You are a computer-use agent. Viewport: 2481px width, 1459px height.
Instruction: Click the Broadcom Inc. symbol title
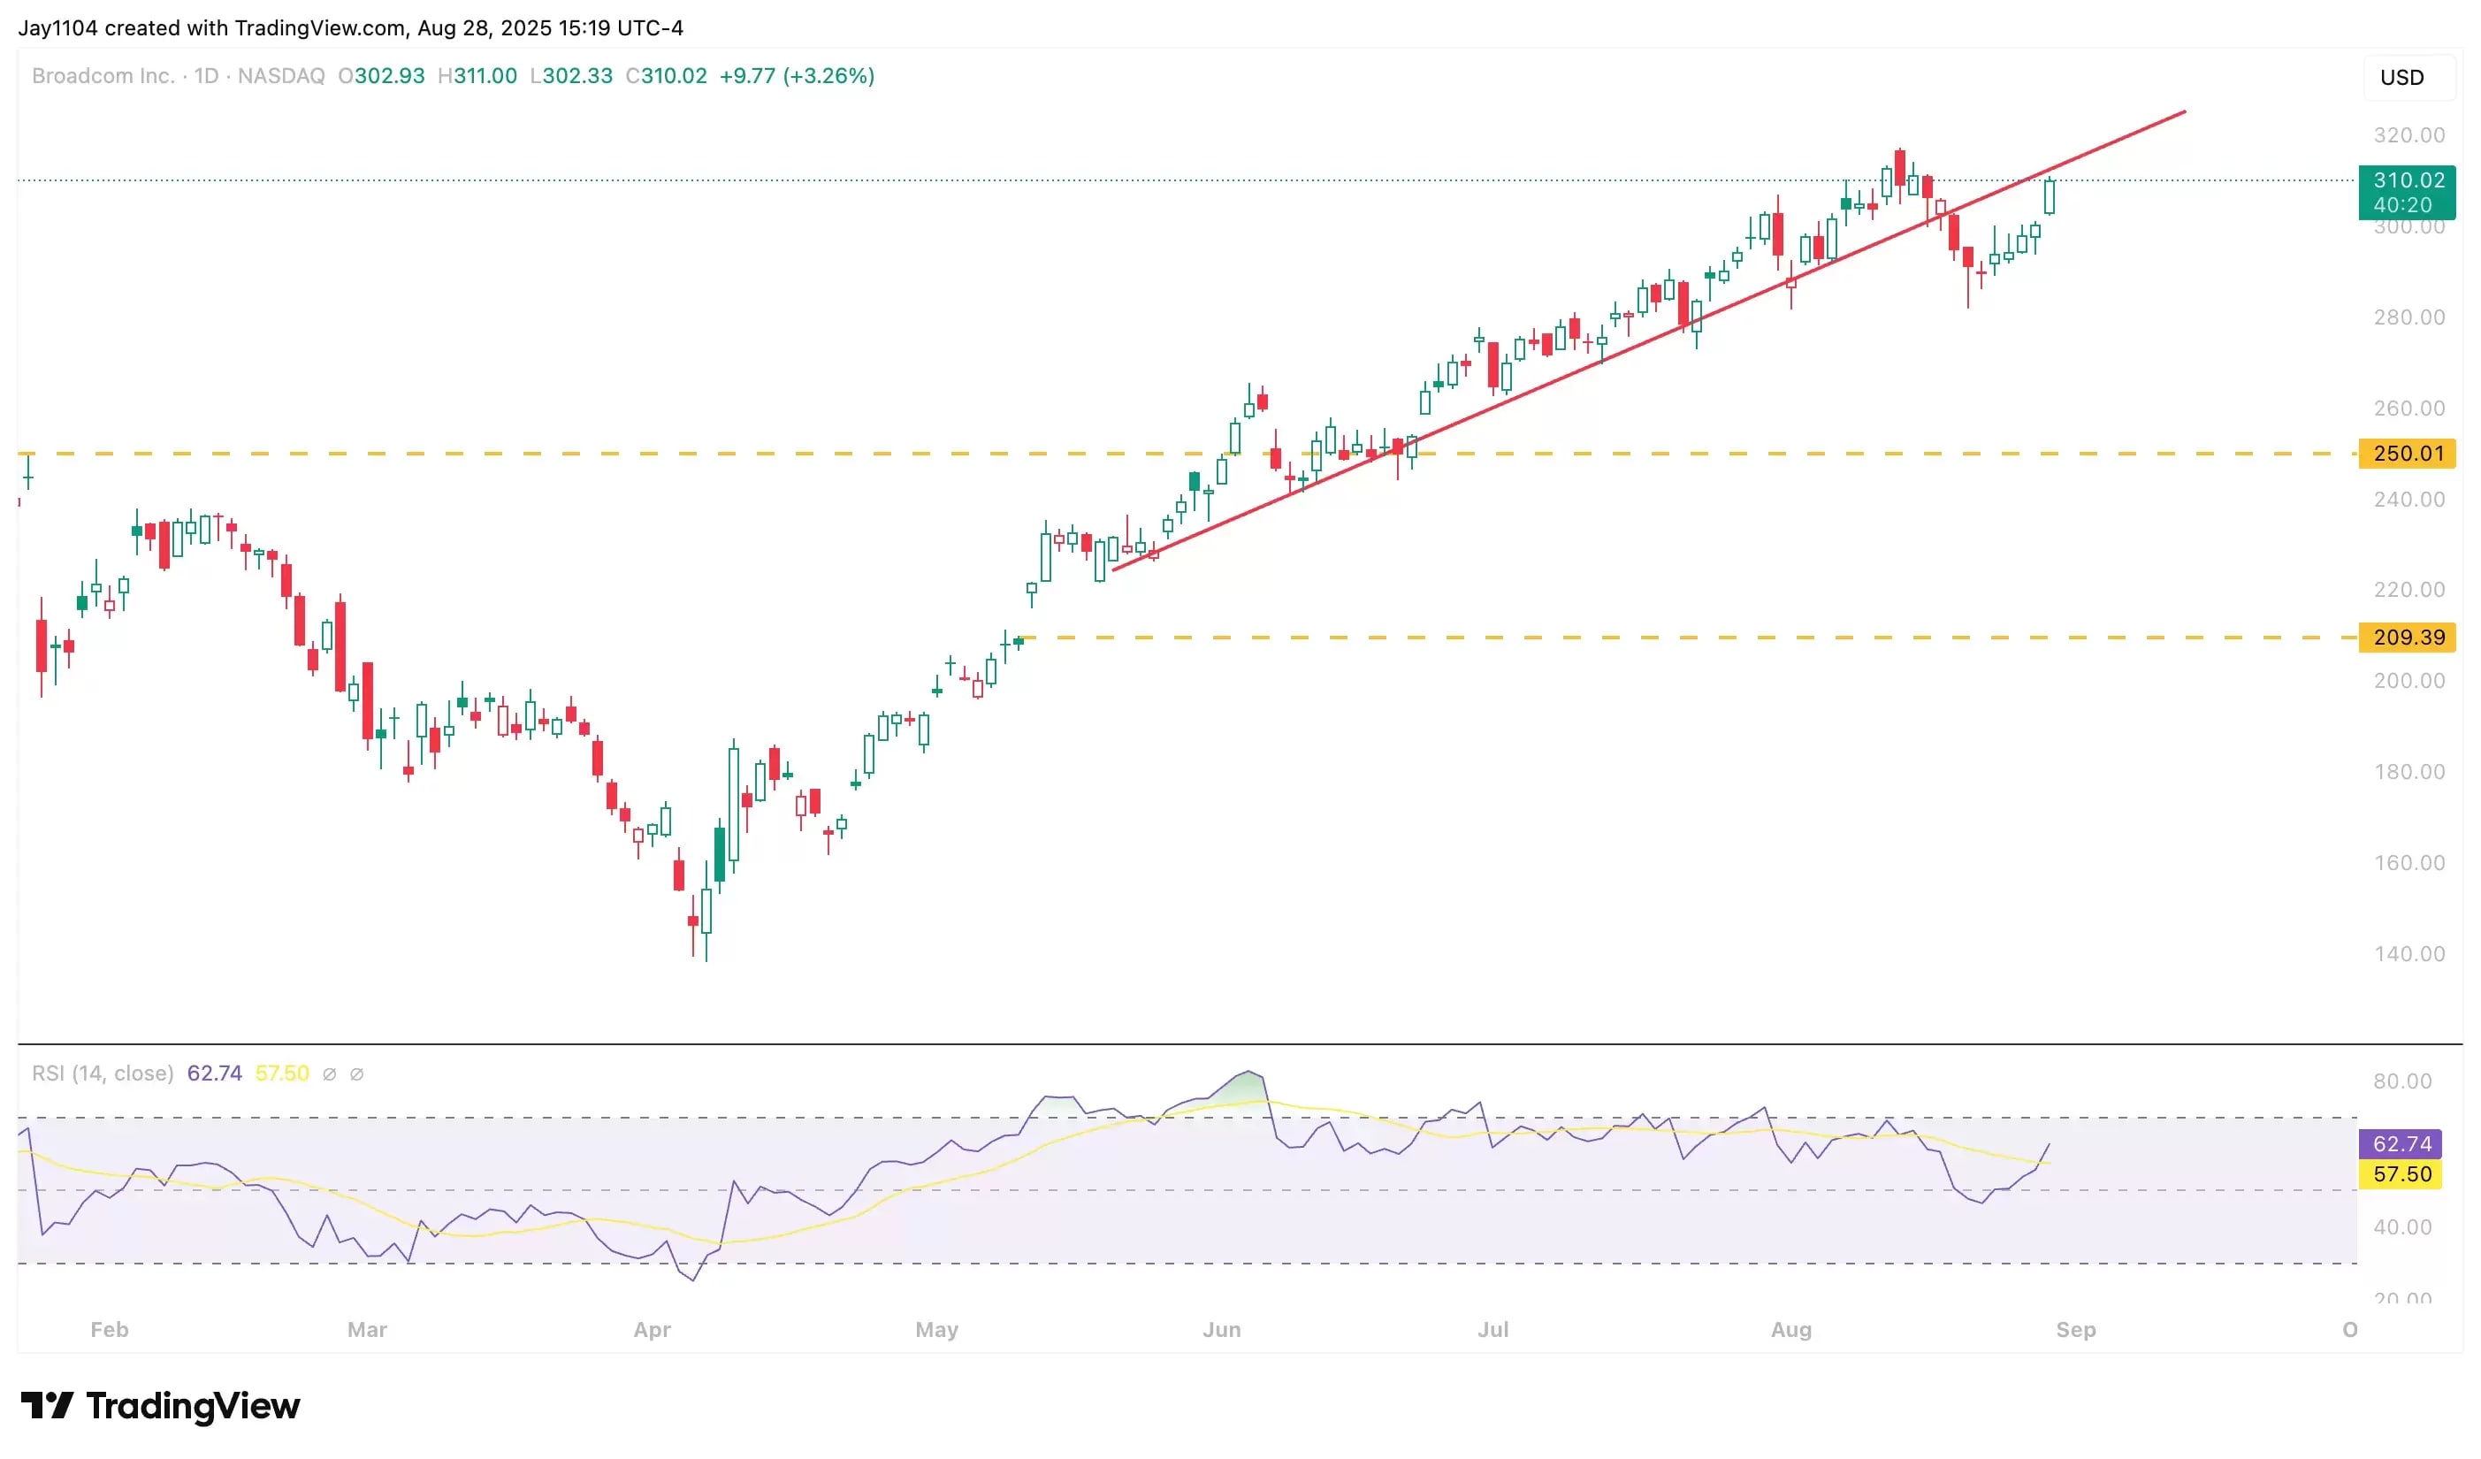[103, 76]
